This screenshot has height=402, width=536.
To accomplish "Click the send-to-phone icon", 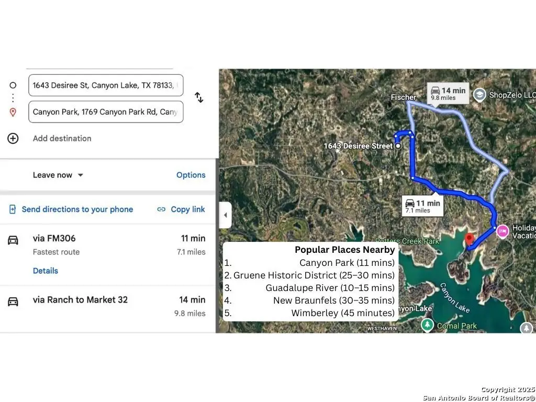I will (13, 209).
